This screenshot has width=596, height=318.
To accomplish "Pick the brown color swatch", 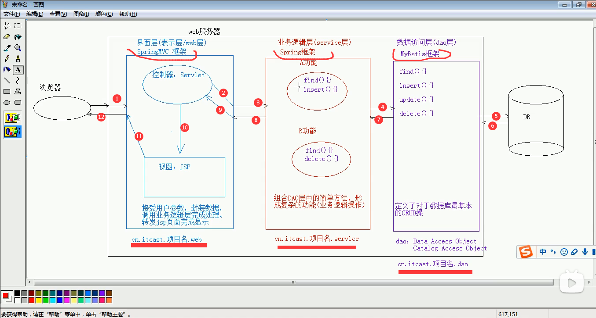I will pyautogui.click(x=109, y=293).
